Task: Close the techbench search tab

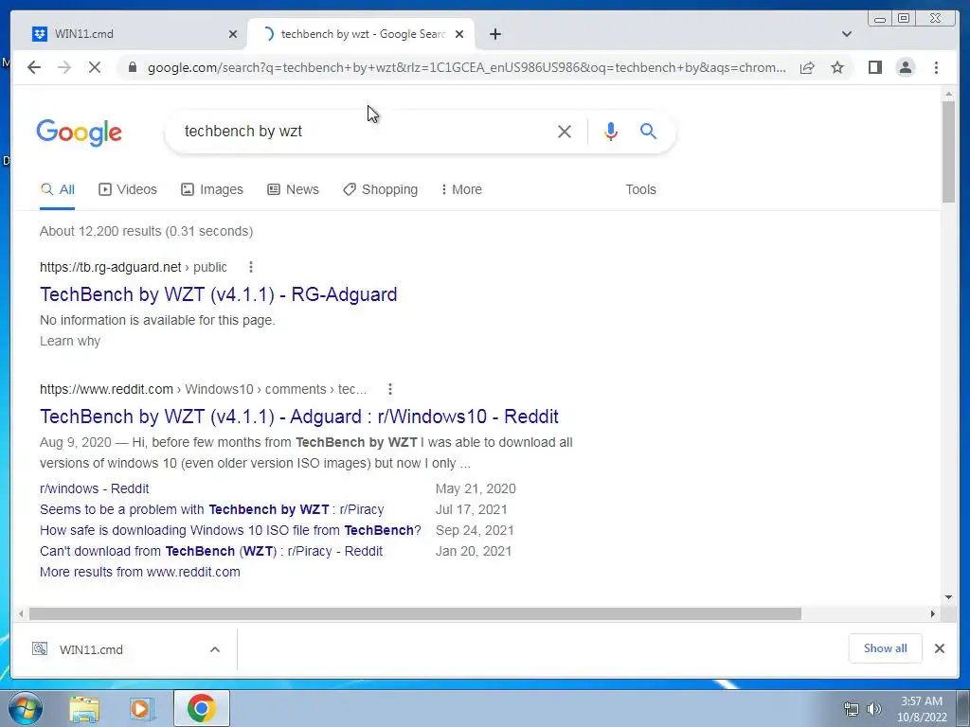Action: [459, 34]
